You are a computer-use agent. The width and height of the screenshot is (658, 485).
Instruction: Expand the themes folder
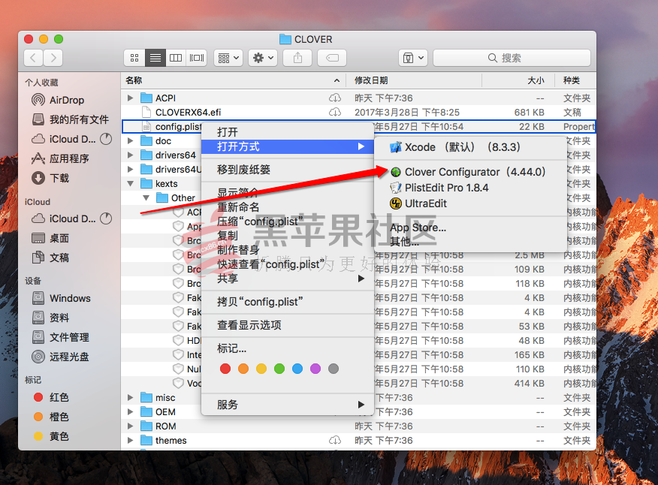[130, 441]
